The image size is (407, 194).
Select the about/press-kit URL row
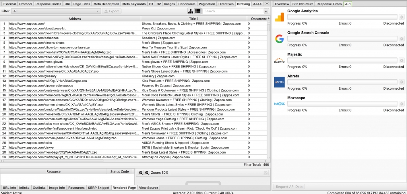point(134,28)
